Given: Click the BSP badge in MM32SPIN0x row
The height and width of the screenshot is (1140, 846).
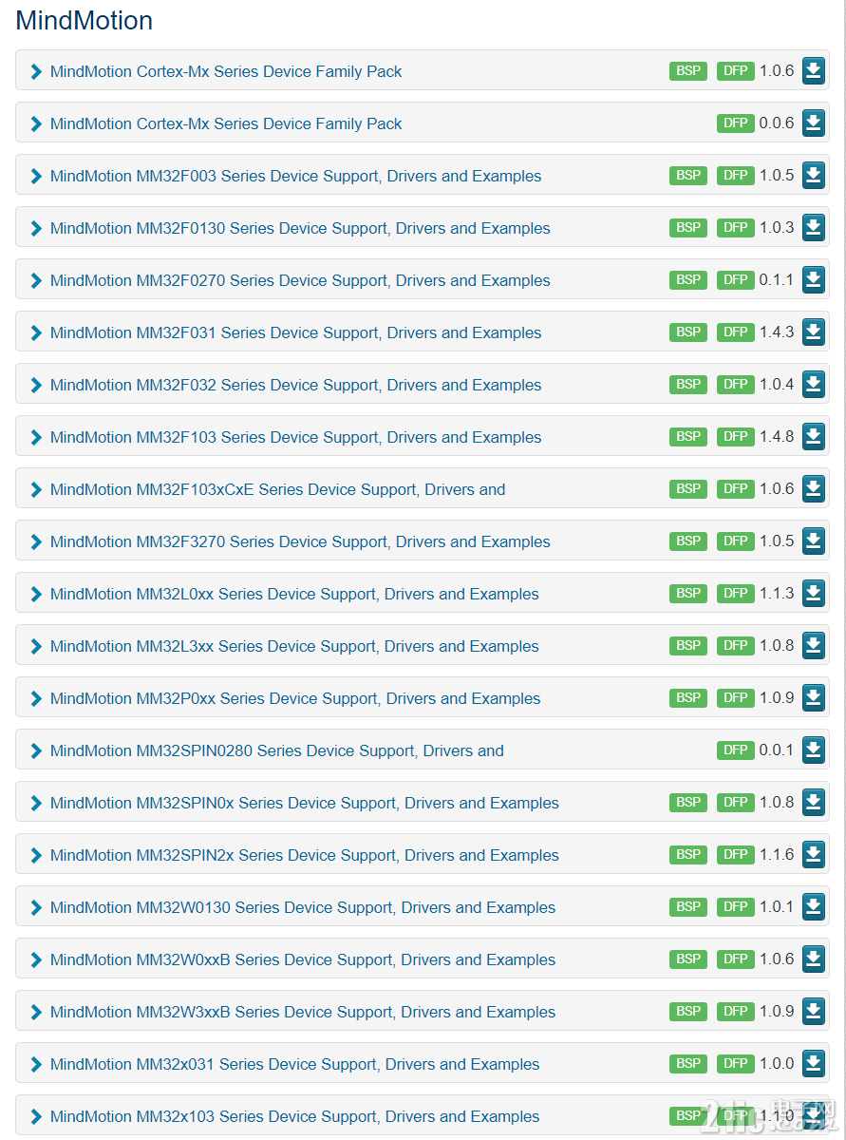Looking at the screenshot, I should [688, 803].
